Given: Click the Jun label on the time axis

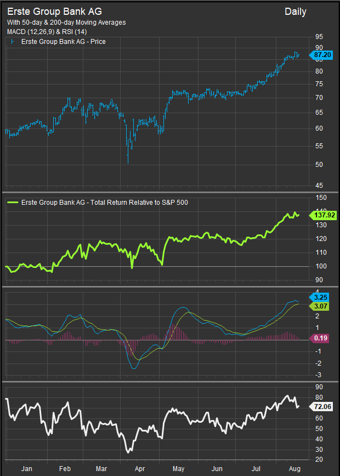Looking at the screenshot, I should (217, 469).
